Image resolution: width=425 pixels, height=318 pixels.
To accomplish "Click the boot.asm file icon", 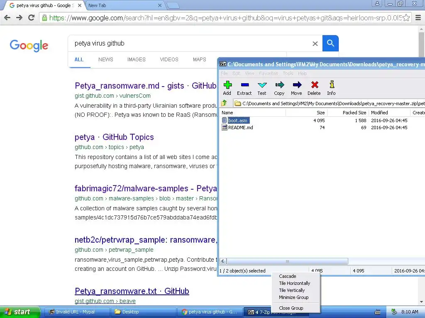I will click(224, 120).
